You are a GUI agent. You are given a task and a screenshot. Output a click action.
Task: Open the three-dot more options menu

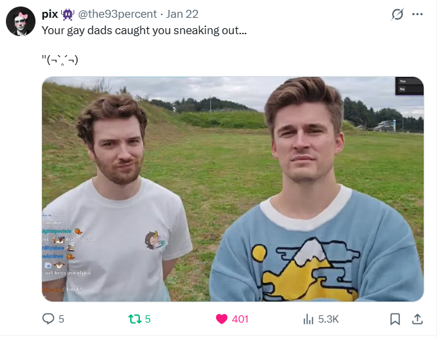(417, 14)
